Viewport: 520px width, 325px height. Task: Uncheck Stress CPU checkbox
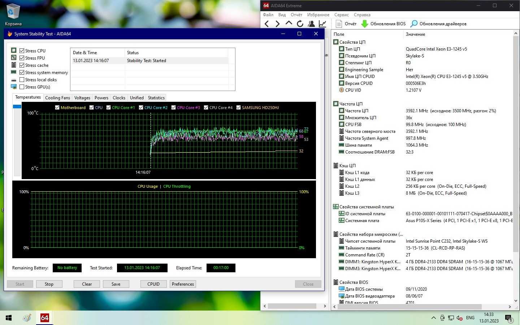22,51
